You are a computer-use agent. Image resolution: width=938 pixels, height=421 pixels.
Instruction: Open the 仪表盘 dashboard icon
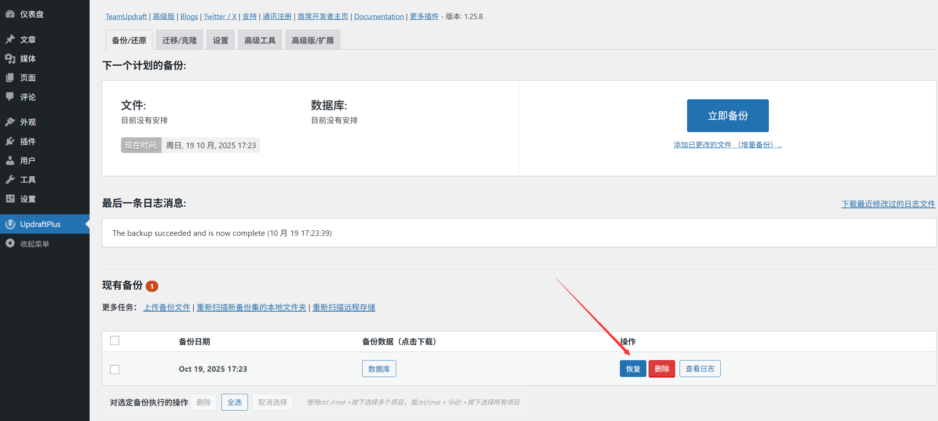[x=10, y=14]
